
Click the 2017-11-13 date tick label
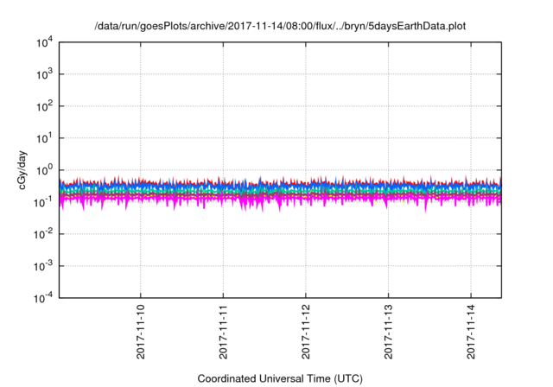click(x=388, y=332)
